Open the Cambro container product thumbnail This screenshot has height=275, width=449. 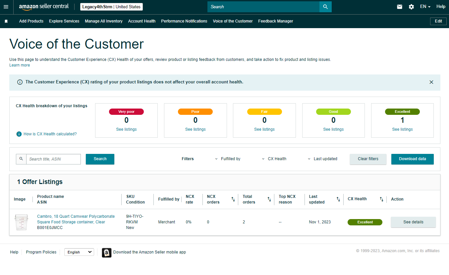22,222
